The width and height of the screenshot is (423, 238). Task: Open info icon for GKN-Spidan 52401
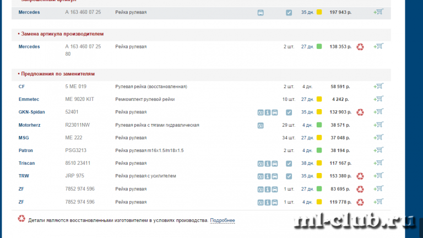click(x=268, y=112)
